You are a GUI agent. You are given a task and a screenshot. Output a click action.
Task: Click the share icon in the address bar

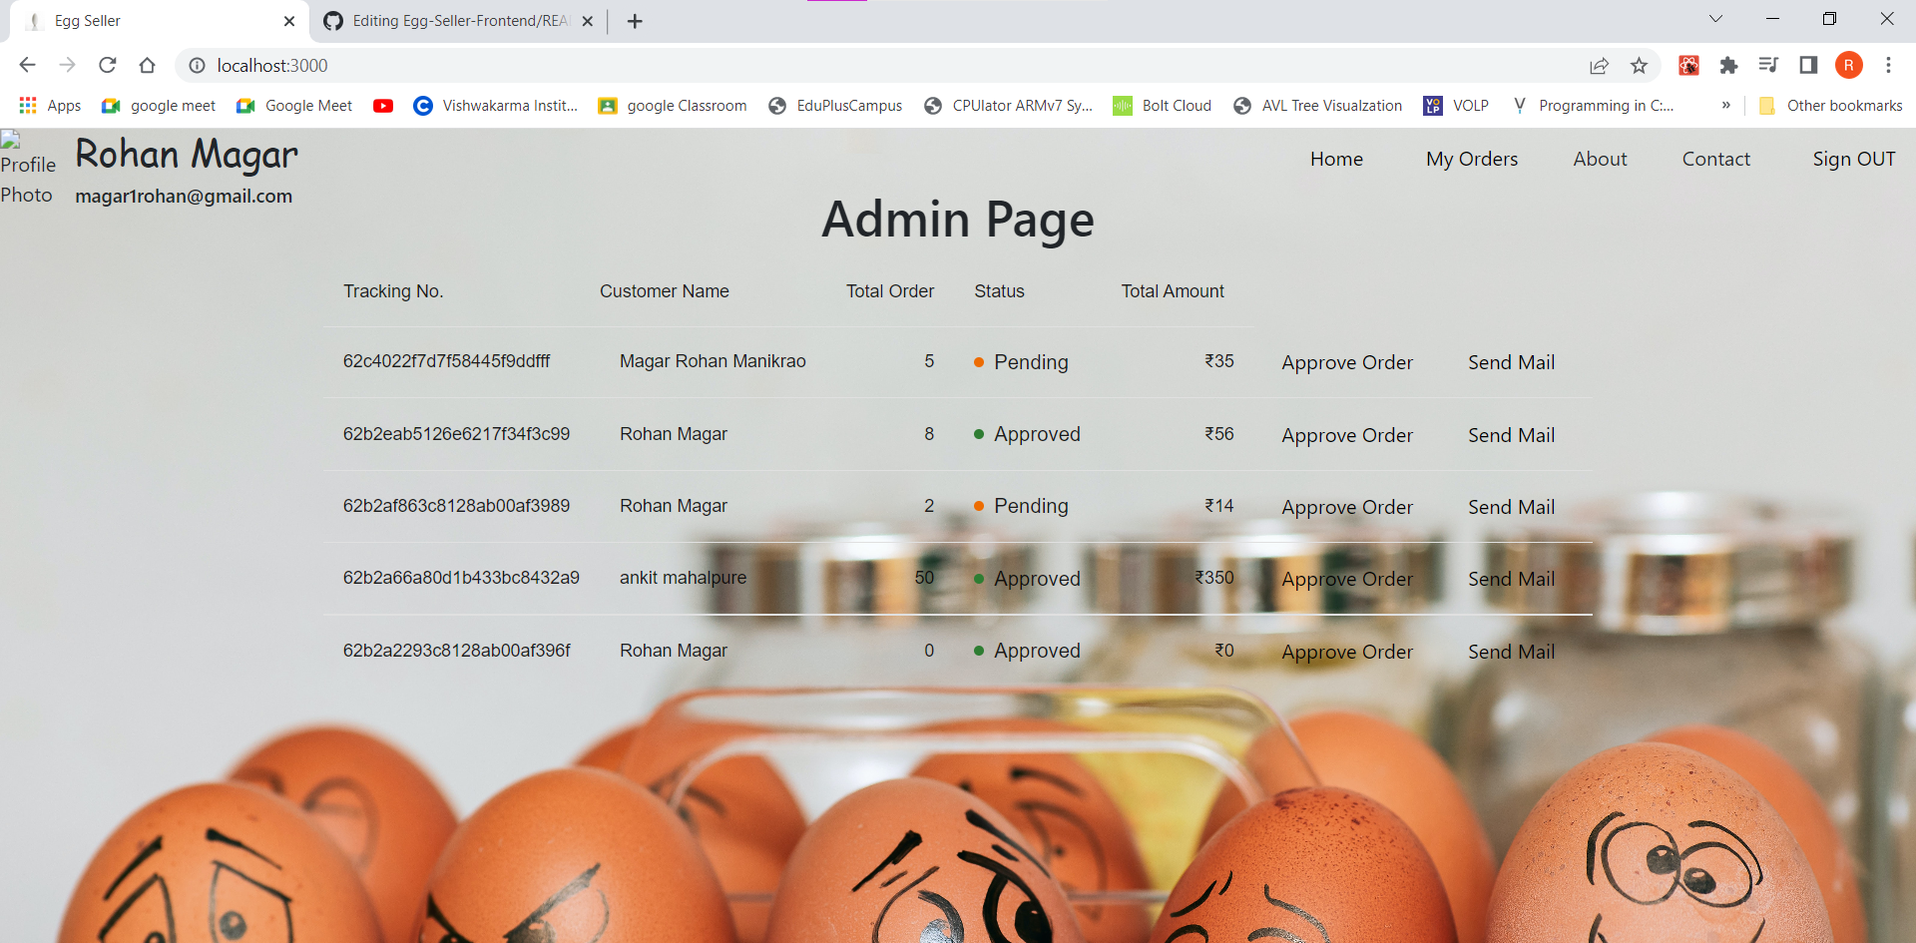[1600, 65]
